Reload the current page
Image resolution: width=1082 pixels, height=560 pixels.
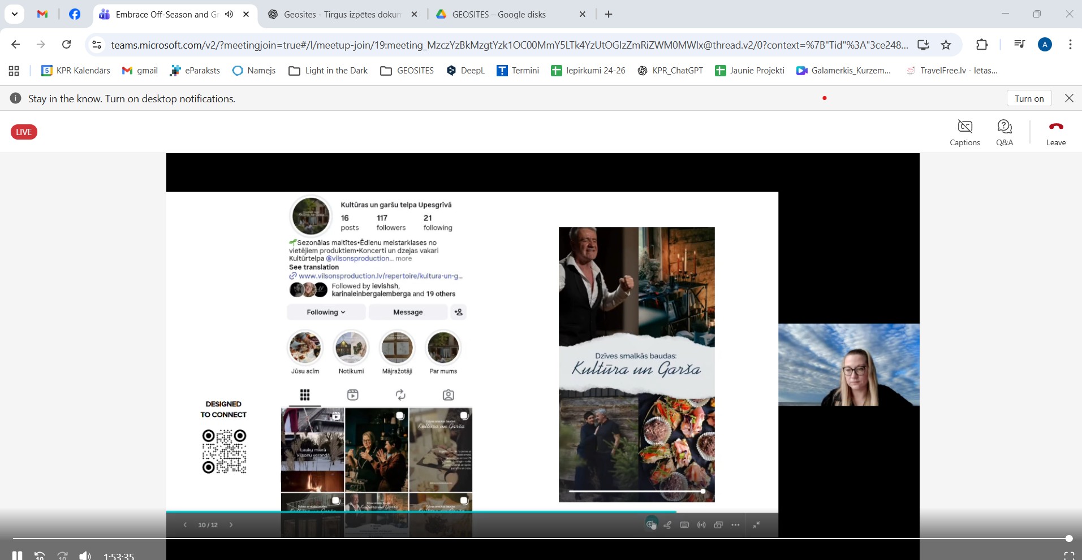point(66,45)
